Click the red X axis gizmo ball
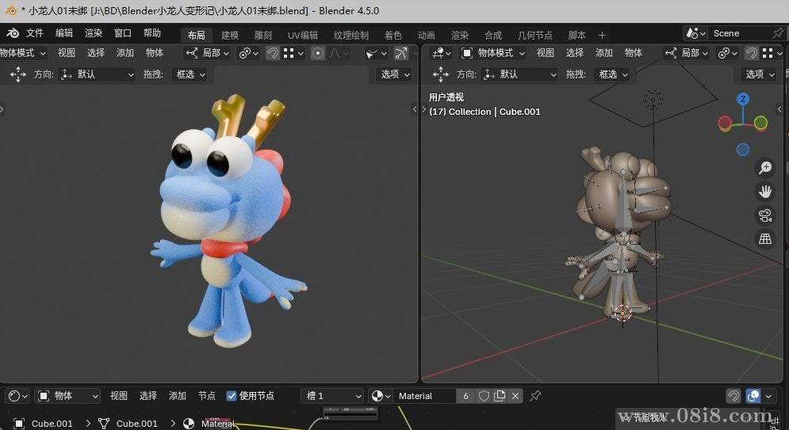 pyautogui.click(x=725, y=123)
